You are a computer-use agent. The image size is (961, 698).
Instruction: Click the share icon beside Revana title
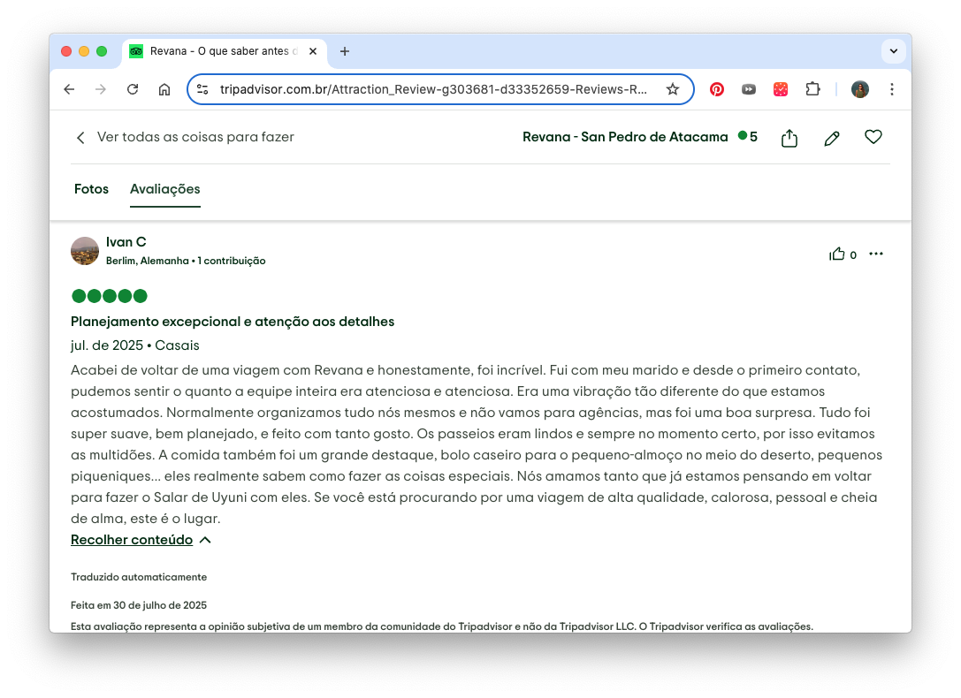coord(789,138)
